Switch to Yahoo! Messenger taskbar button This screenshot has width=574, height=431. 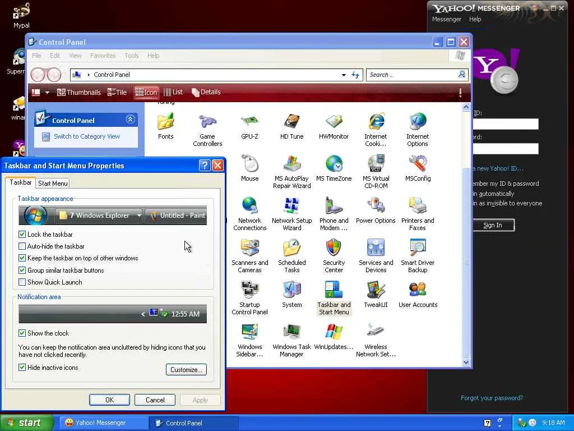[x=104, y=423]
